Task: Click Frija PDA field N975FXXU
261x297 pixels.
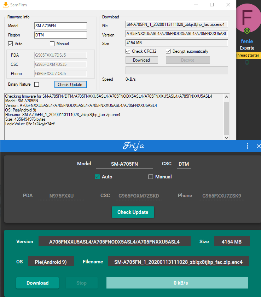Action: 61,196
